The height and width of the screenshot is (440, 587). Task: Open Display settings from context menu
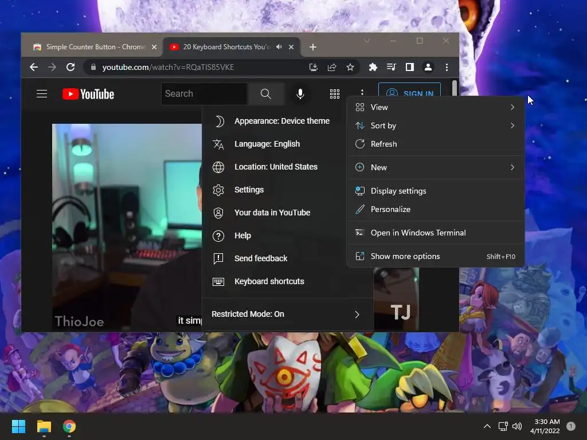(436, 191)
